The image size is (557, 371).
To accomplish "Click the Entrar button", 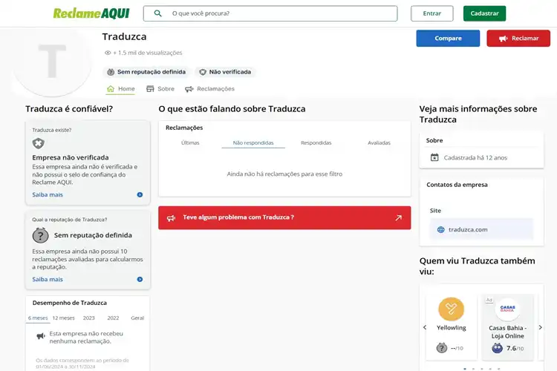I will (x=432, y=13).
